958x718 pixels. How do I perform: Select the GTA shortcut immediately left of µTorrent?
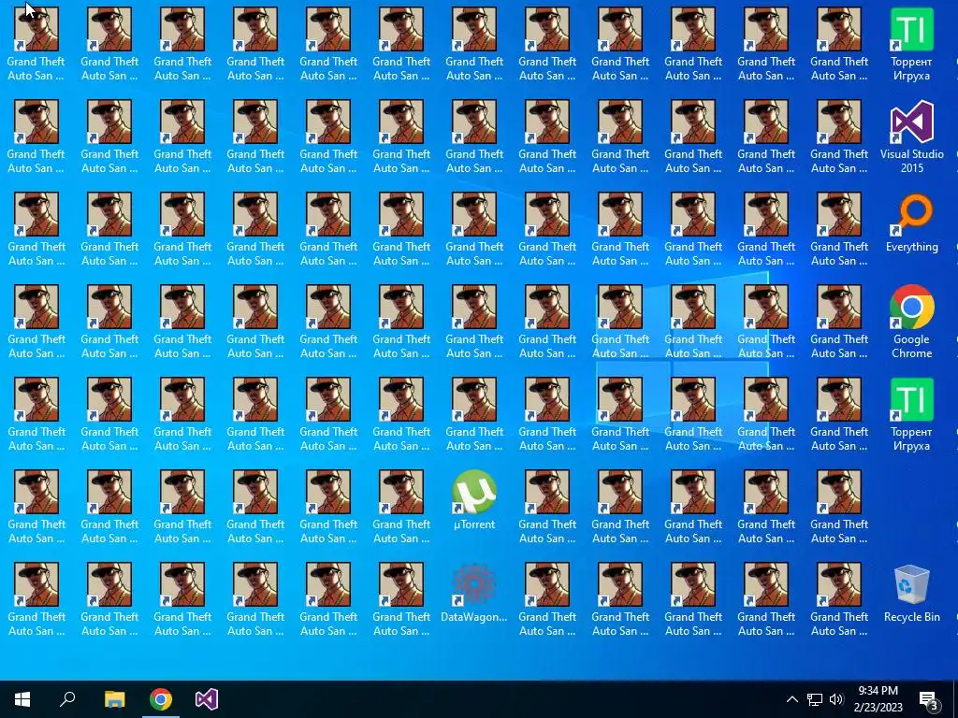[401, 507]
